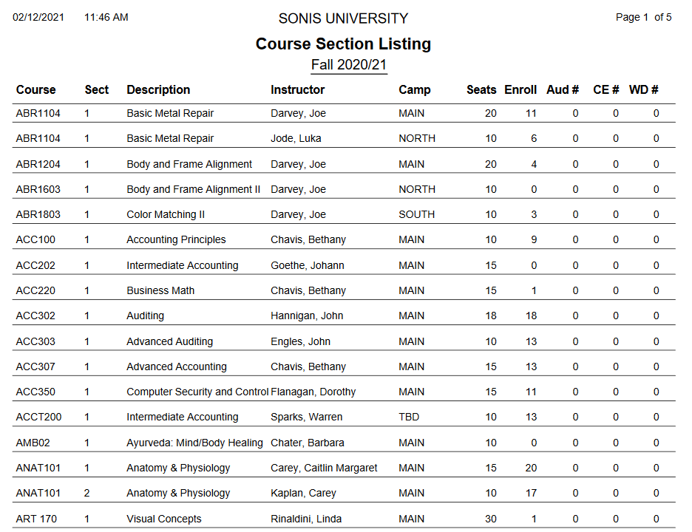Click the Course column header
The image size is (692, 532).
pos(35,90)
